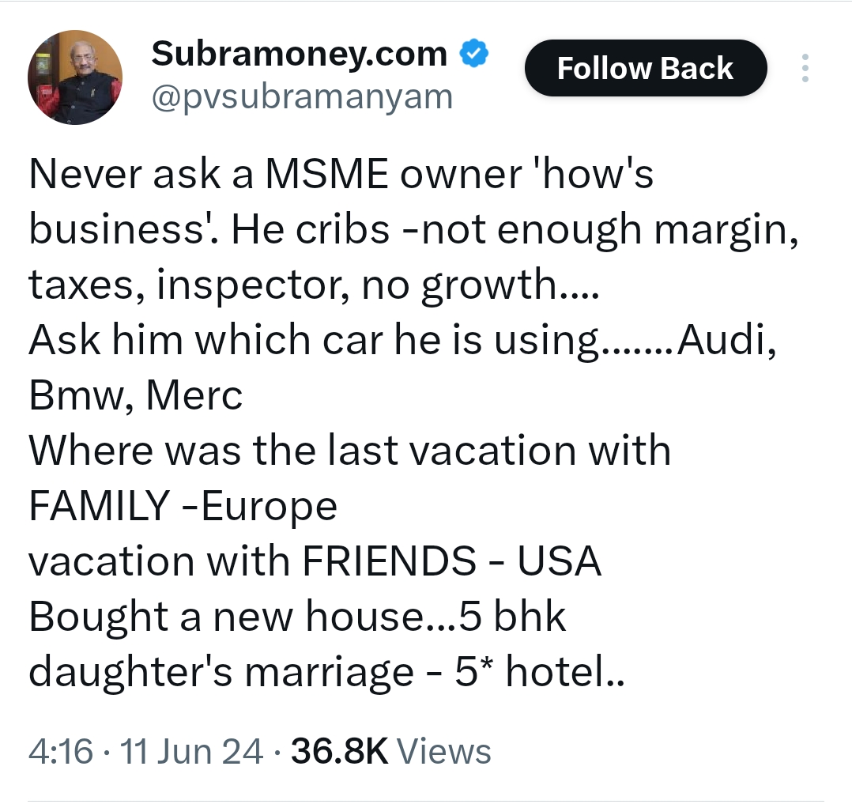View the 36.8K views count

(340, 750)
